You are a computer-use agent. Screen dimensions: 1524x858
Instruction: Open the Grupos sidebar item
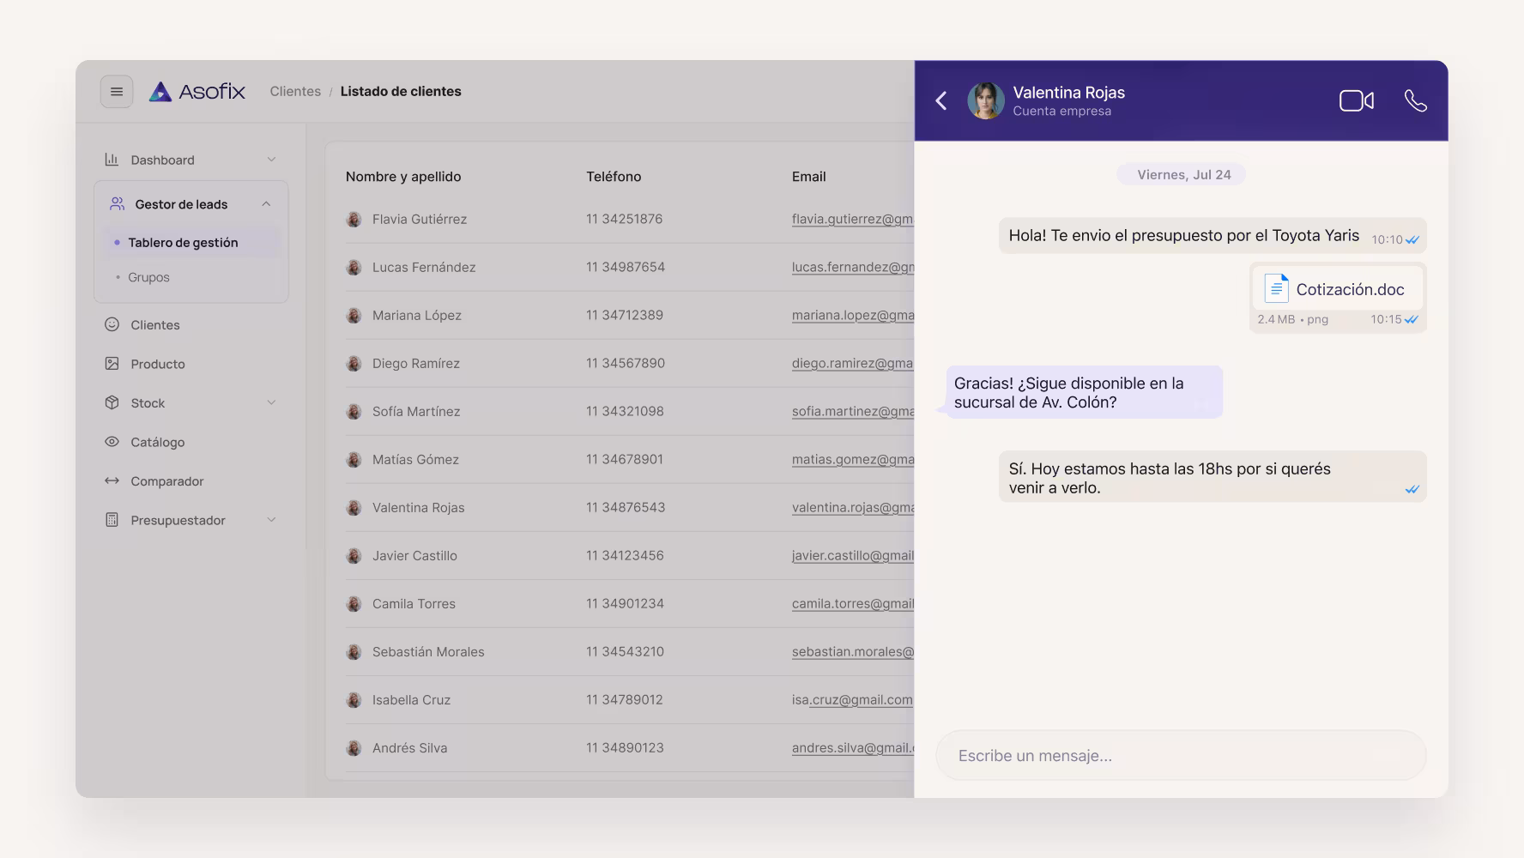tap(148, 277)
